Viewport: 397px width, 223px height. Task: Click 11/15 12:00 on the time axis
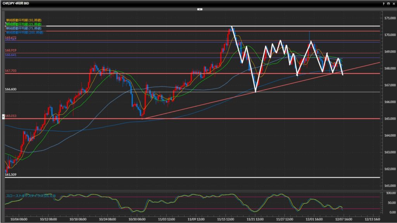pyautogui.click(x=224, y=218)
